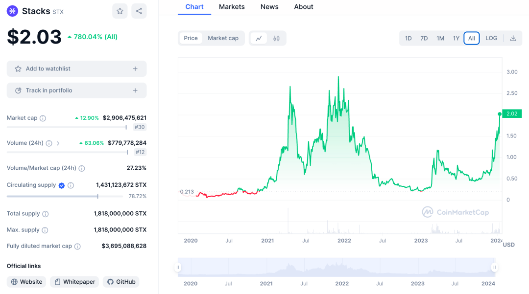This screenshot has width=529, height=294.
Task: Click the left range handle of chart navigator
Action: (178, 268)
